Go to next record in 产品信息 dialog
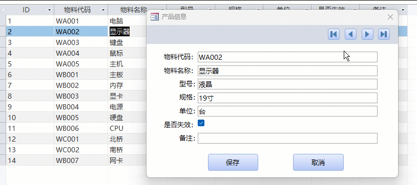The height and width of the screenshot is (185, 417). pyautogui.click(x=367, y=34)
